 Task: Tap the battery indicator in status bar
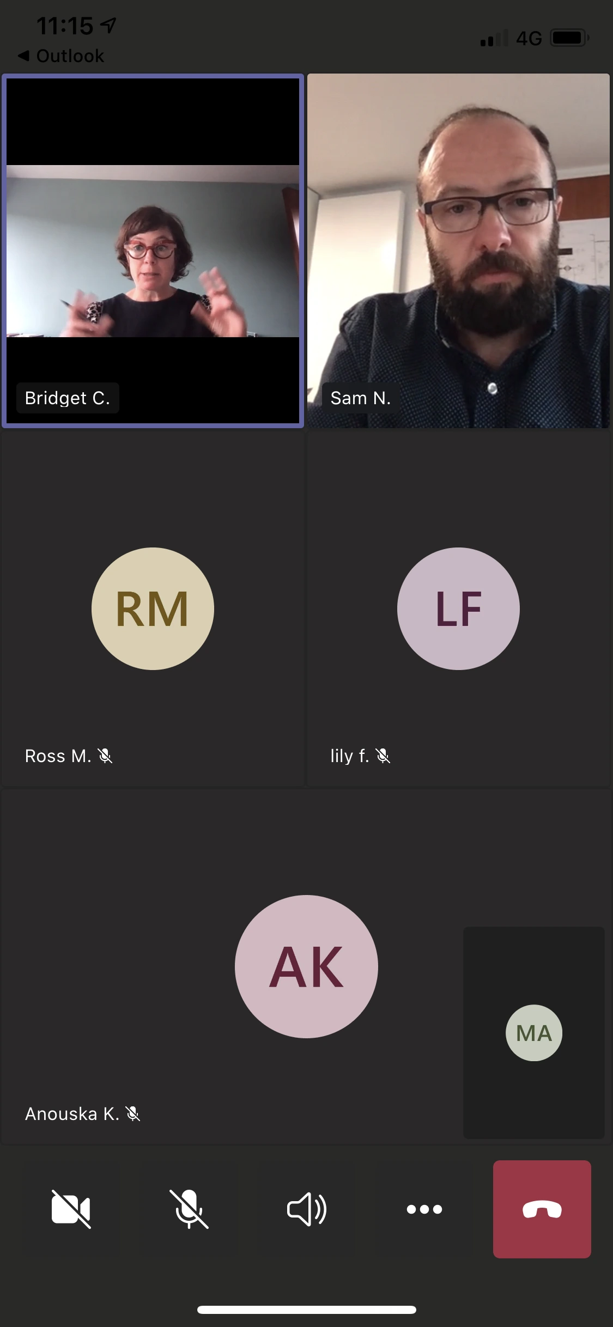tap(569, 38)
